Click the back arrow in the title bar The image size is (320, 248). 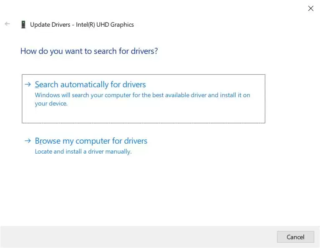(7, 24)
